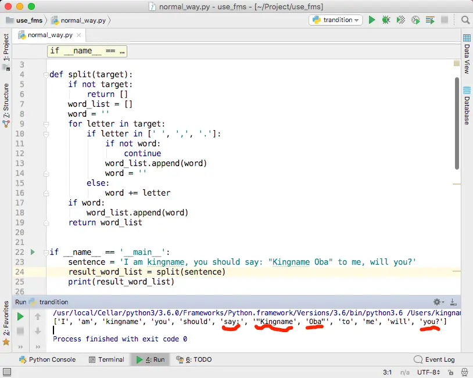Click run gutter arrow at line 22

33,252
